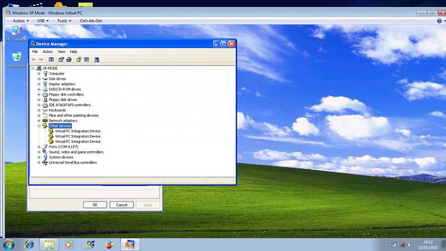Open the Help menu in Device Manager
This screenshot has width=446, height=251.
click(74, 52)
